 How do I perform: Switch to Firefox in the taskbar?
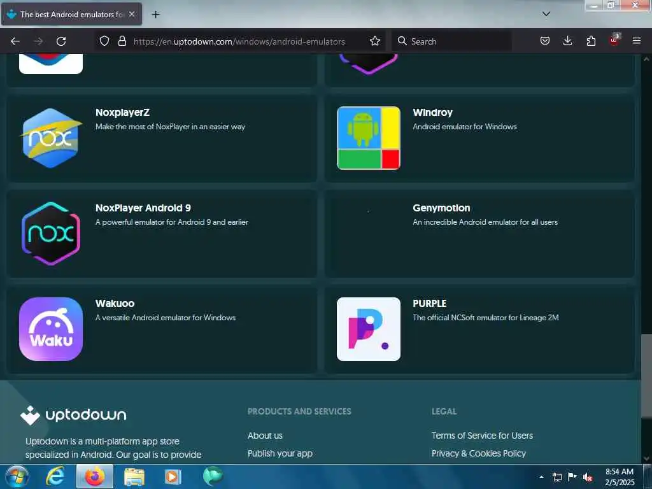coord(95,476)
